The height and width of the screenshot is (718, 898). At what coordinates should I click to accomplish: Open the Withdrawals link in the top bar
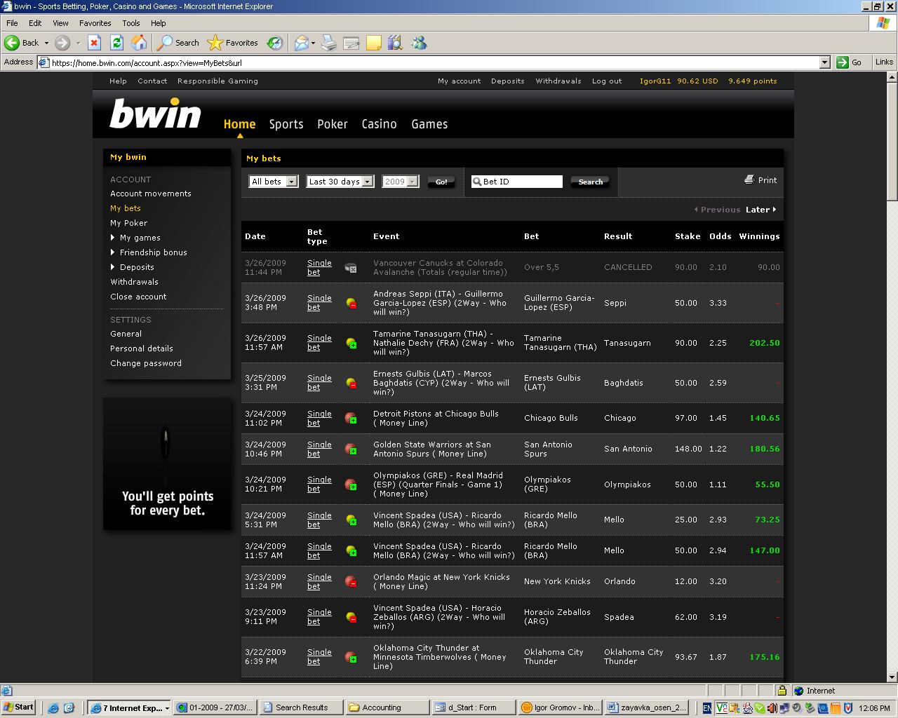tap(558, 81)
